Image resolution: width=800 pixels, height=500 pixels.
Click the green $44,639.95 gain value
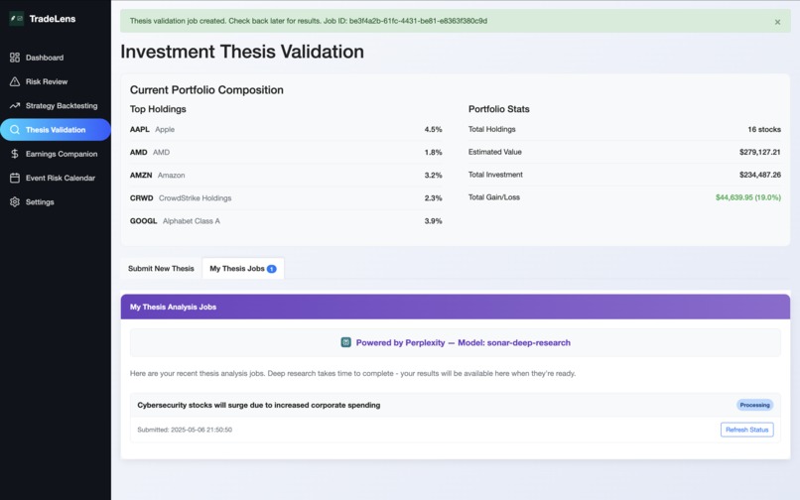pos(748,197)
